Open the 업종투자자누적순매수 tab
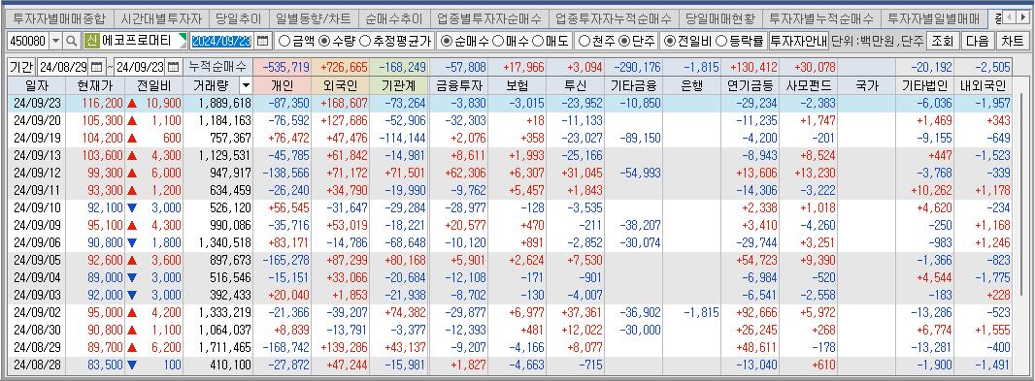Image resolution: width=1035 pixels, height=381 pixels. (614, 19)
